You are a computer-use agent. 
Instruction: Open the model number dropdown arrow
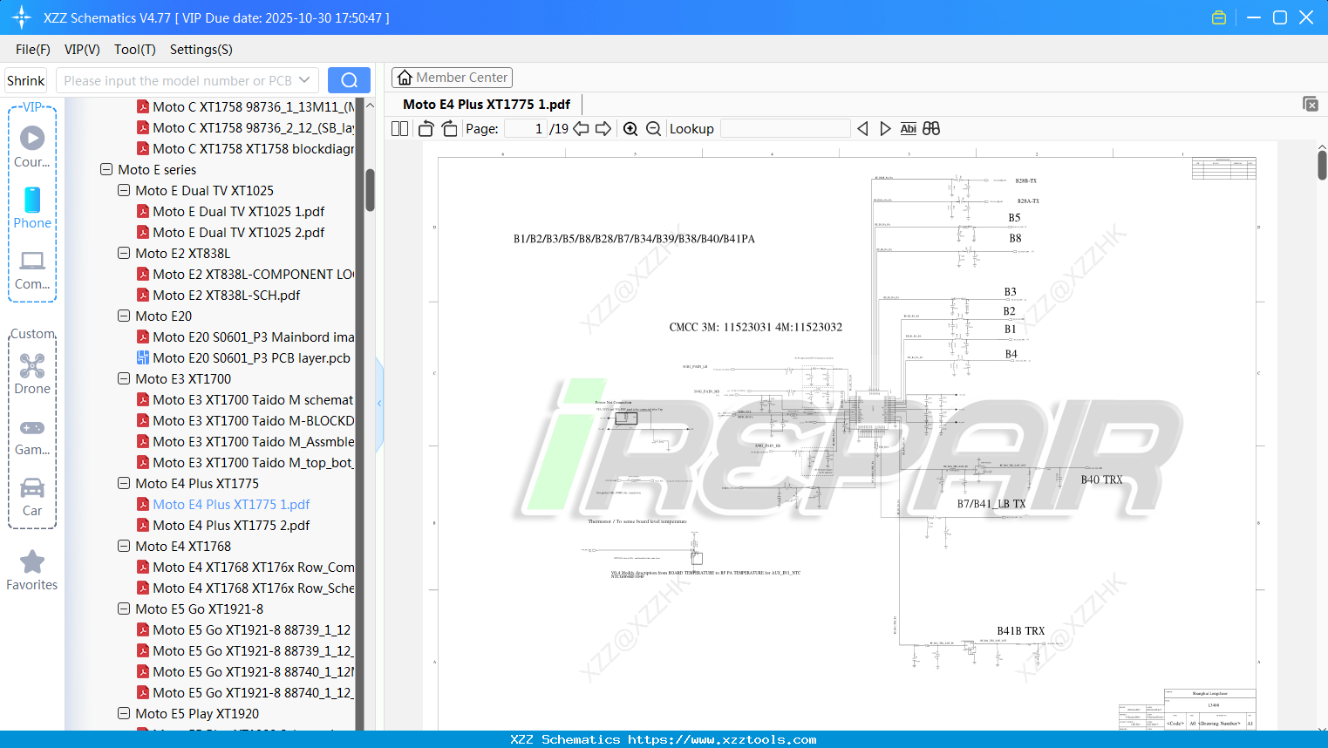(304, 80)
